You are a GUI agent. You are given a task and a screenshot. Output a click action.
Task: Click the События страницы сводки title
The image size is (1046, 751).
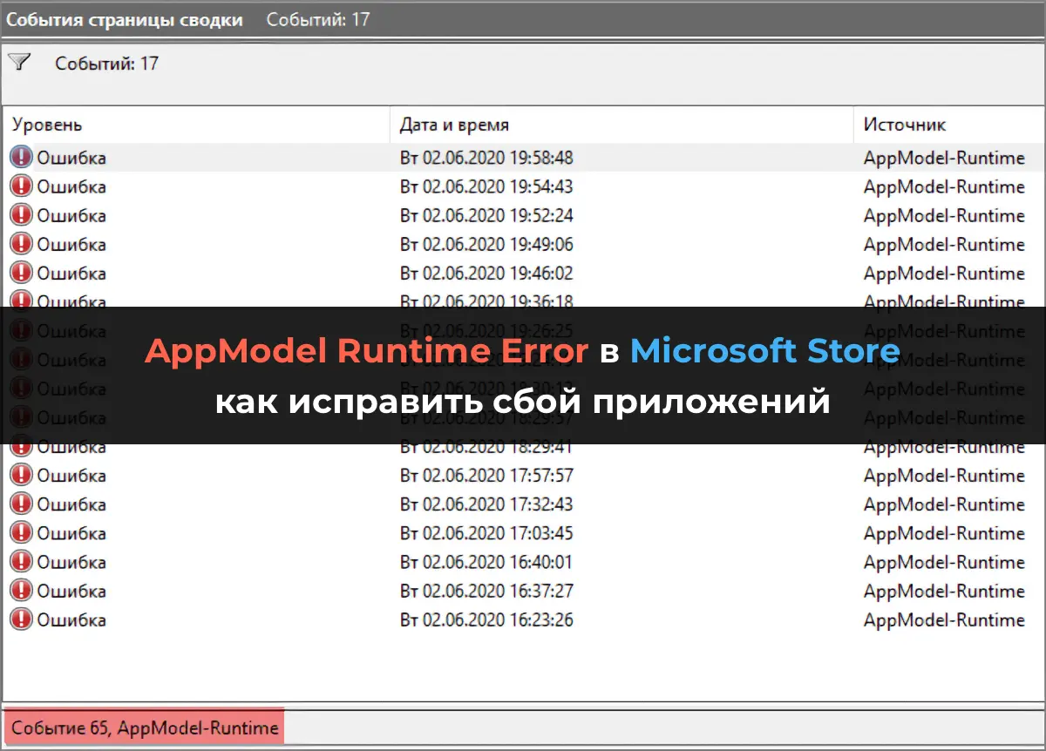point(125,19)
